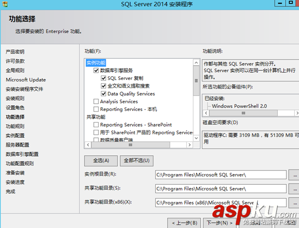Click the 许可条款 step in sidebar
Image resolution: width=299 pixels, height=228 pixels.
[15, 61]
